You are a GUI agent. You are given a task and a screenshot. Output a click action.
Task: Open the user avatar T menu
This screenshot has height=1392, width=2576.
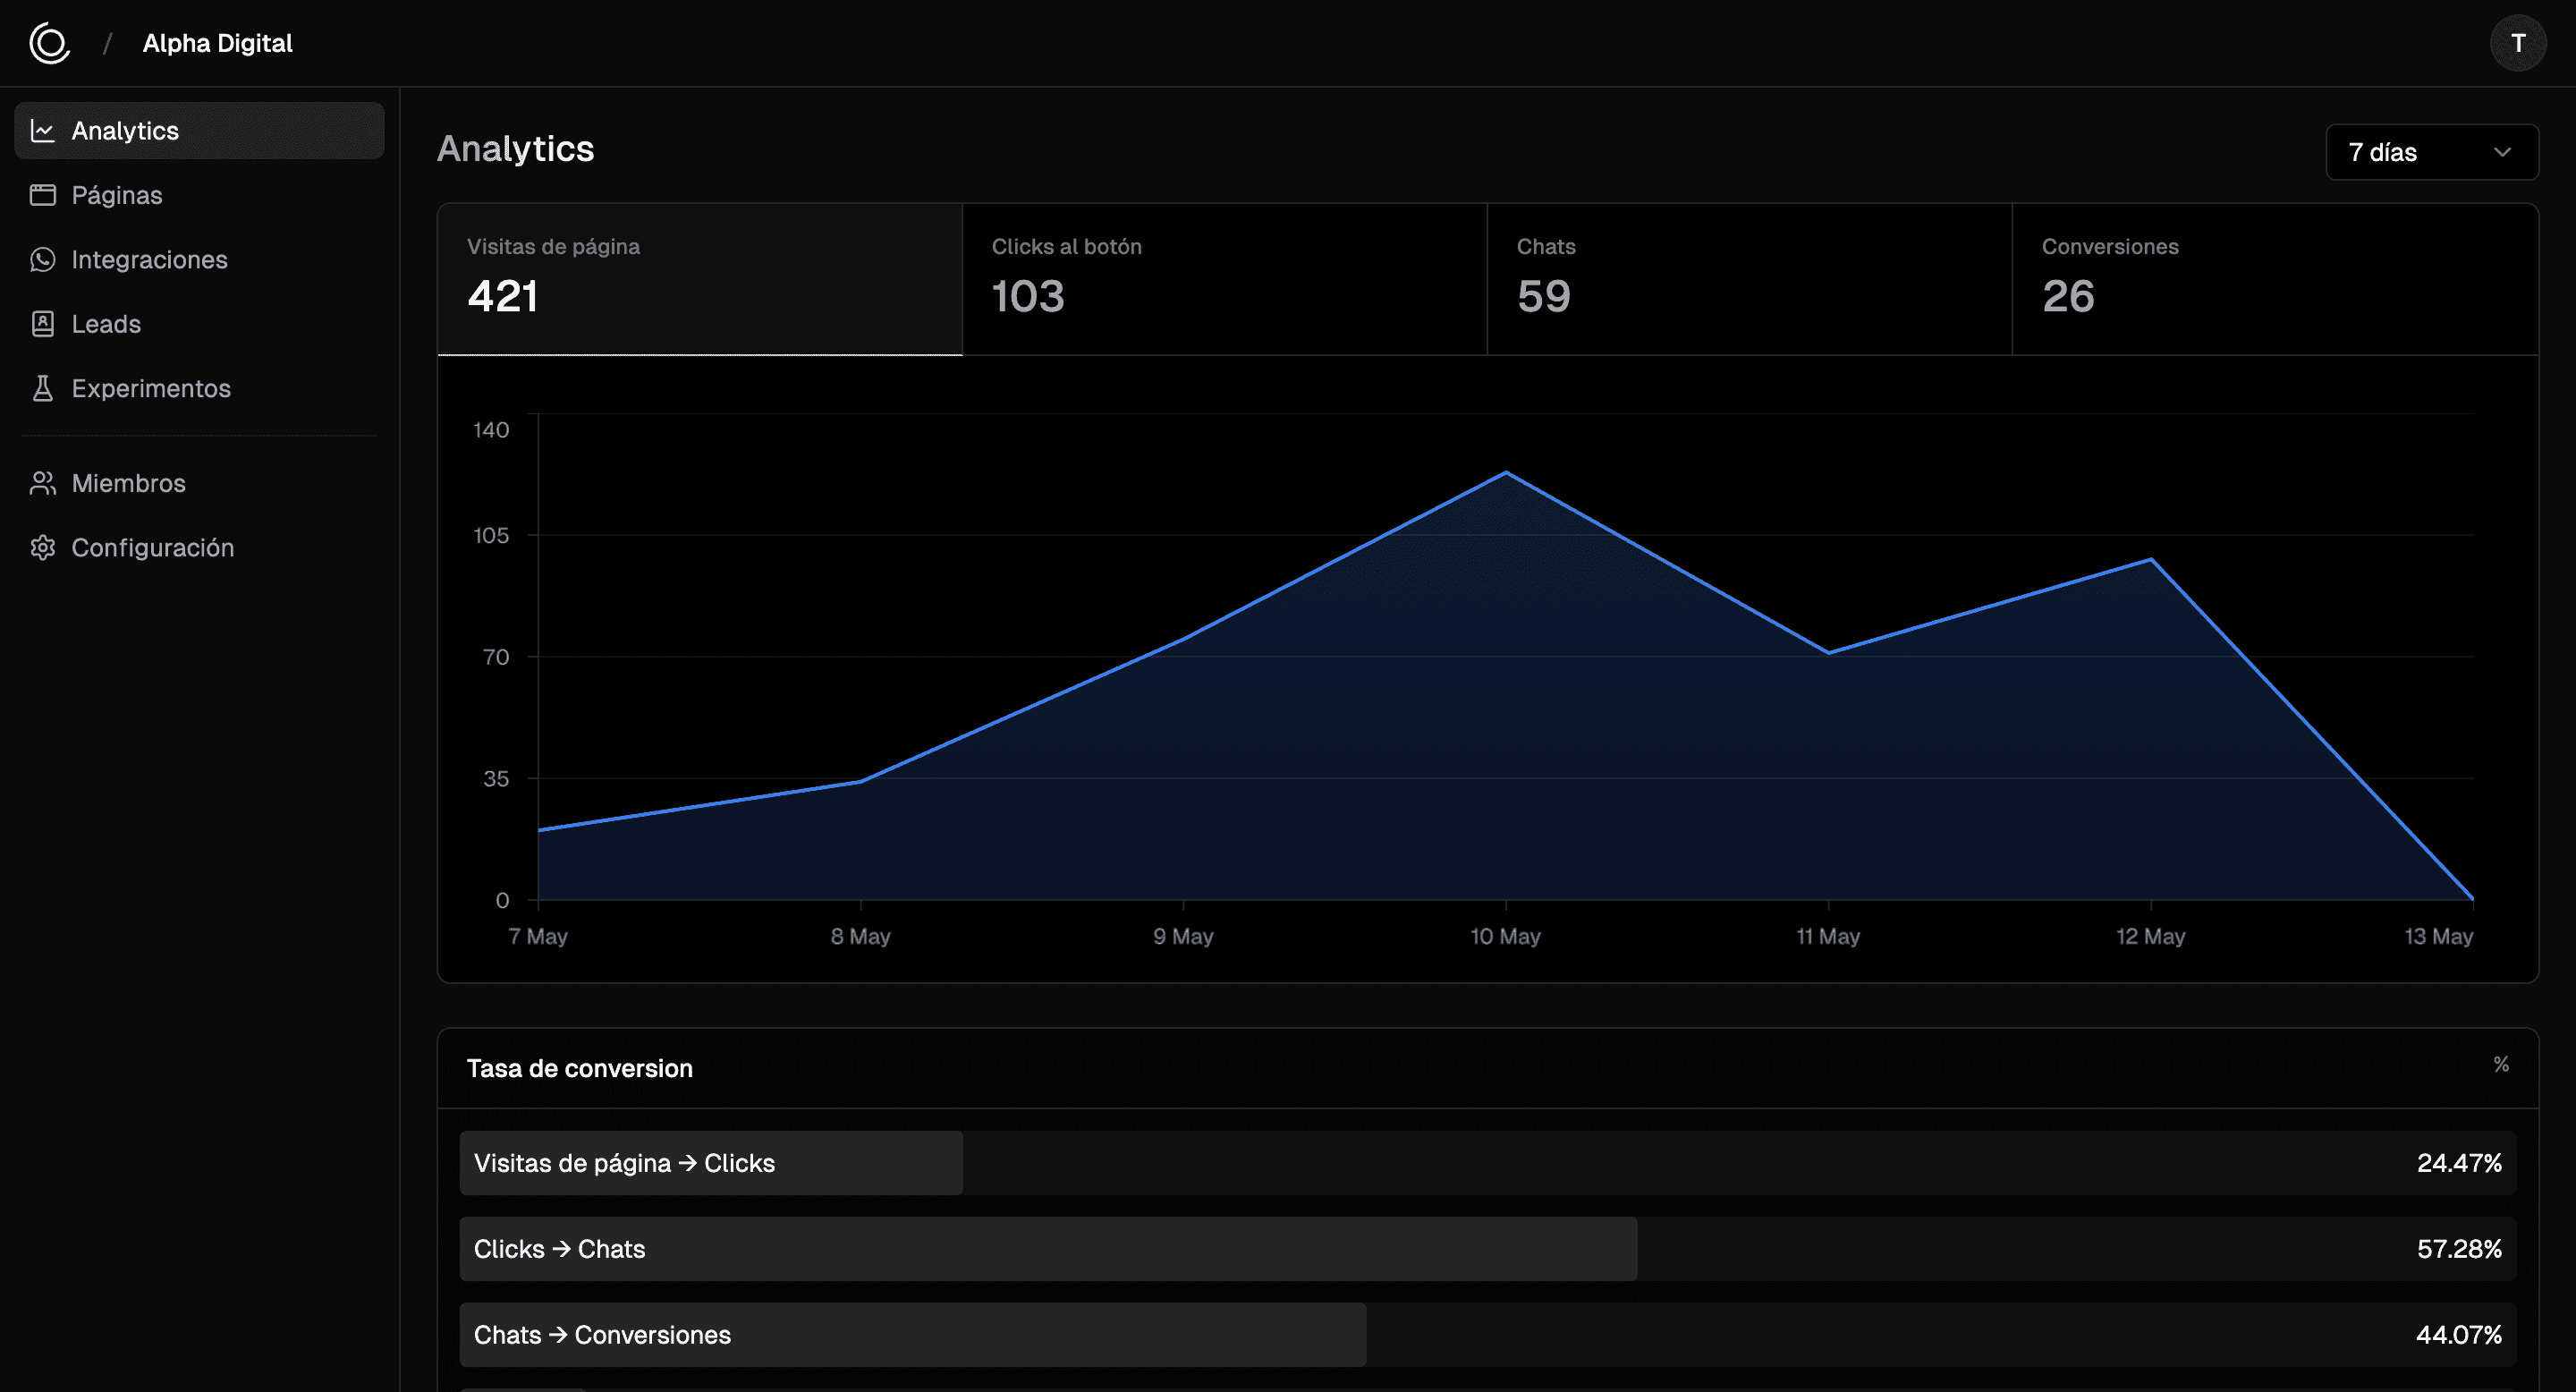pyautogui.click(x=2517, y=43)
